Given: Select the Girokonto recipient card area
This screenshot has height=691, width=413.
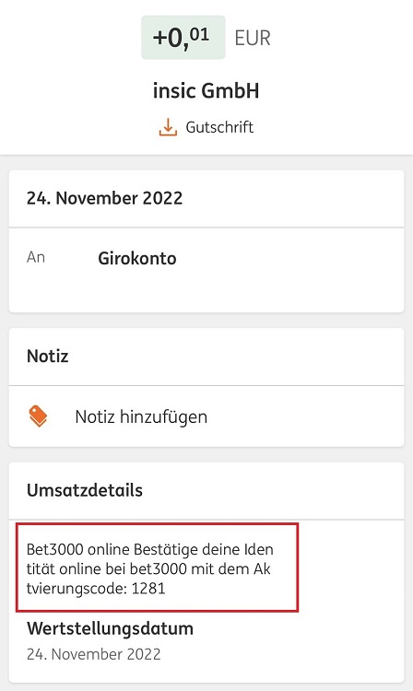Looking at the screenshot, I should (x=206, y=270).
